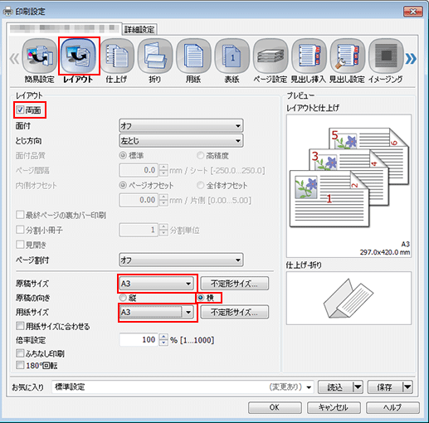The width and height of the screenshot is (429, 423).
Task: Select 横 orientation radio button
Action: (x=201, y=298)
